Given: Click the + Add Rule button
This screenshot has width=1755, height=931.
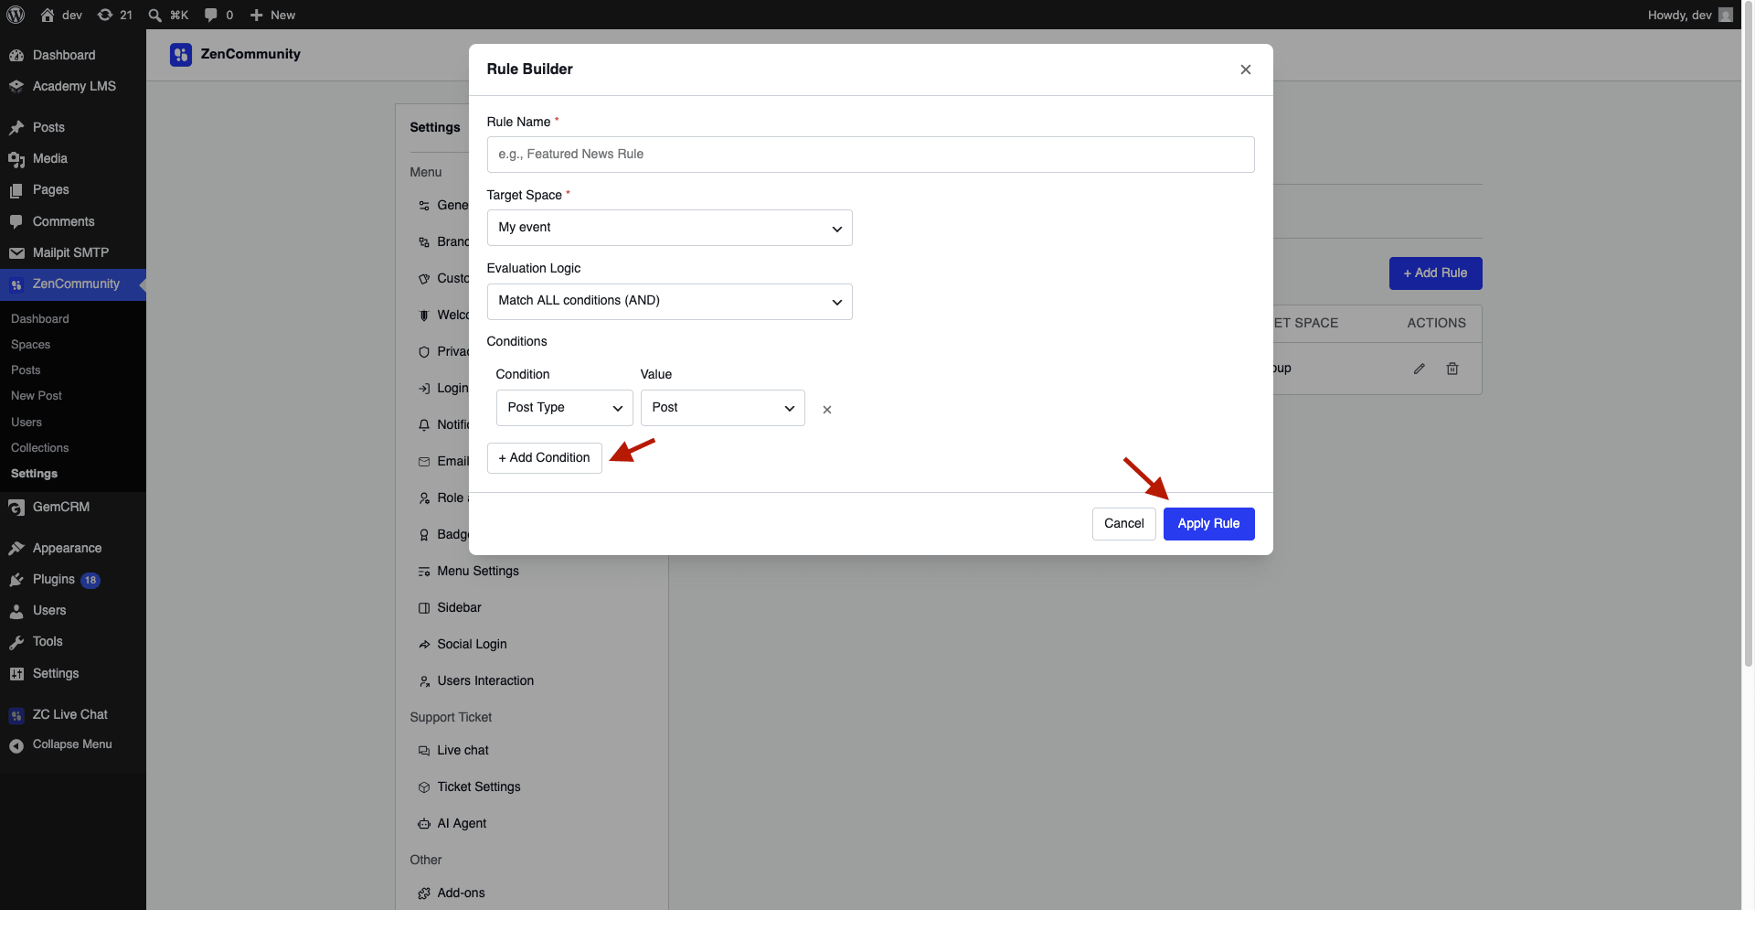Looking at the screenshot, I should 1435,273.
